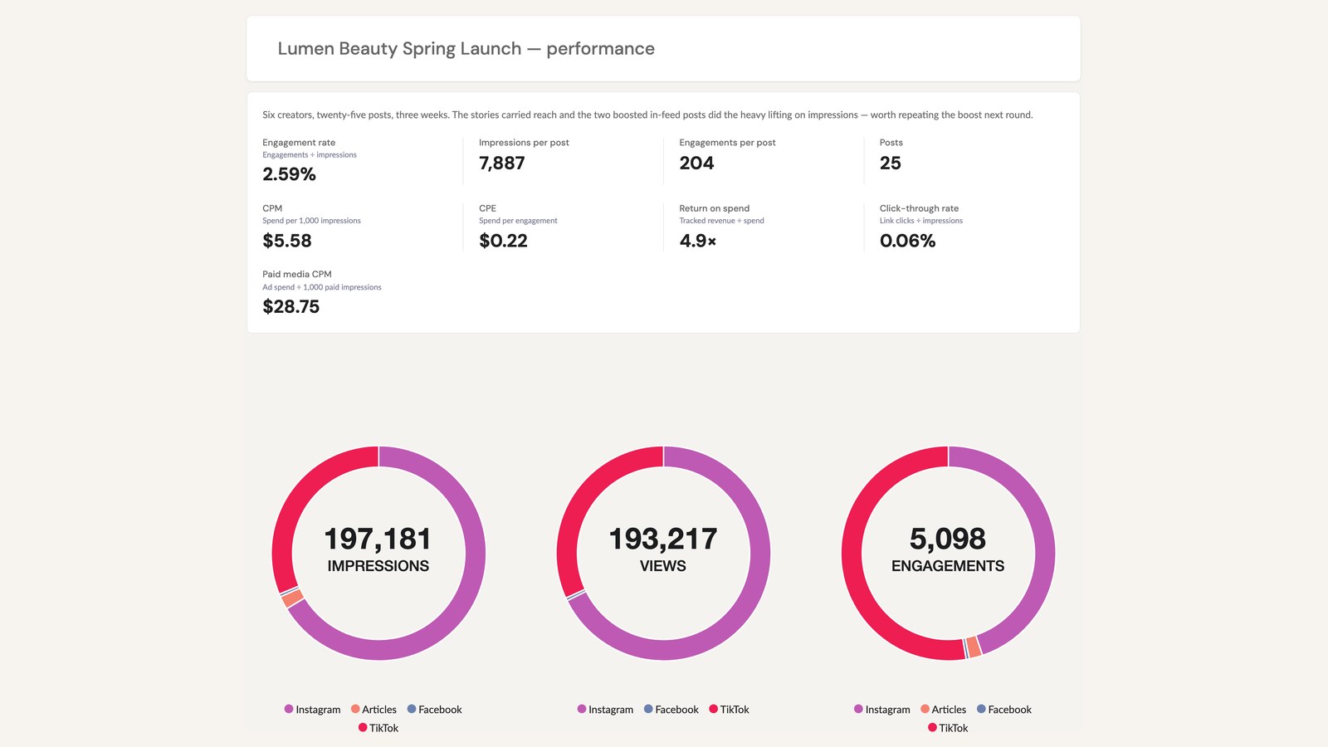
Task: Click the Click-through rate value 0.06%
Action: [907, 241]
